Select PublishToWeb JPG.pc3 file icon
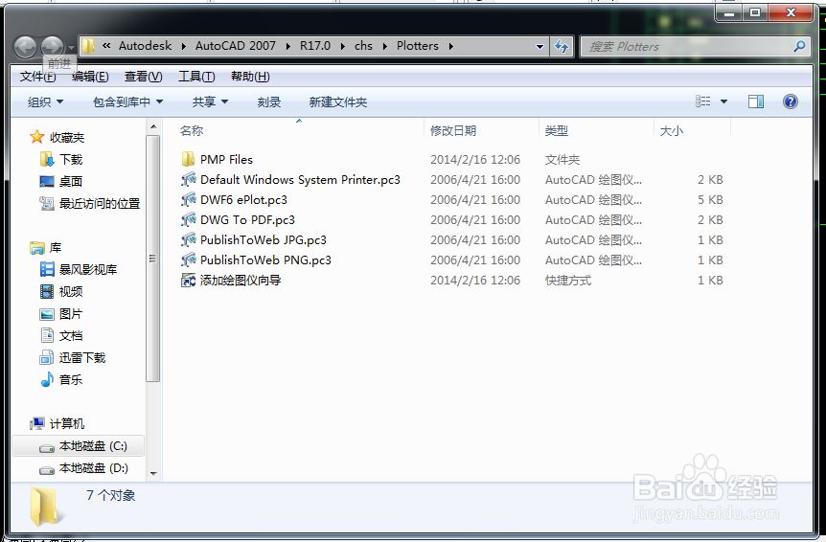The width and height of the screenshot is (826, 542). (x=188, y=240)
